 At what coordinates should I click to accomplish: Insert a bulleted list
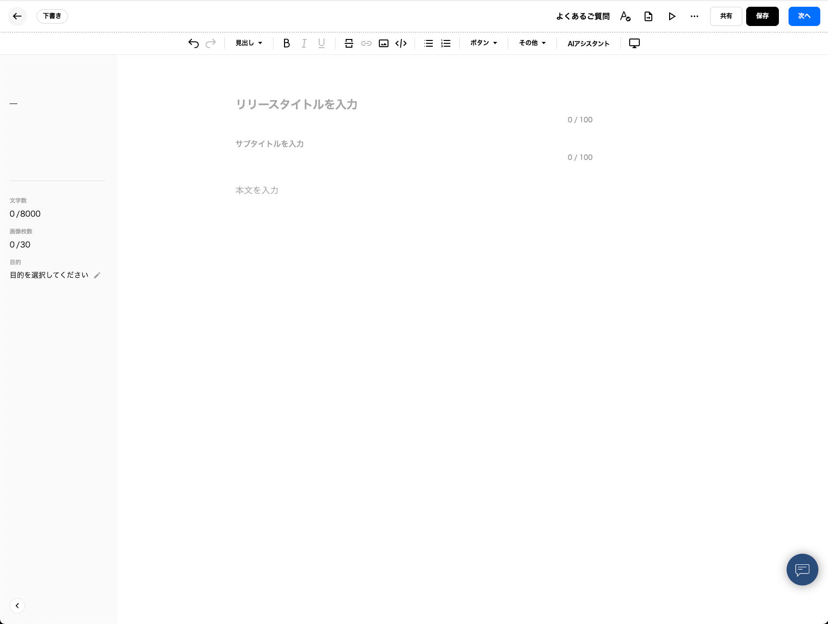(428, 43)
